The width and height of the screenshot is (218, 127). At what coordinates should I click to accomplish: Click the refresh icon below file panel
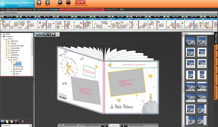click(3, 122)
